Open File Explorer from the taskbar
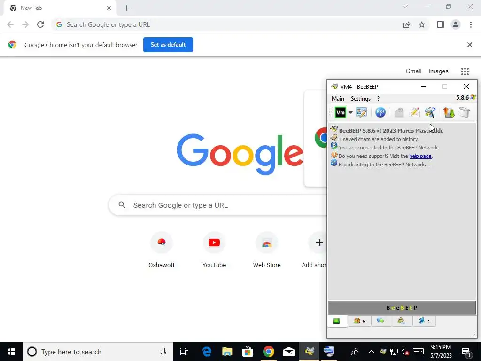 coord(227,352)
